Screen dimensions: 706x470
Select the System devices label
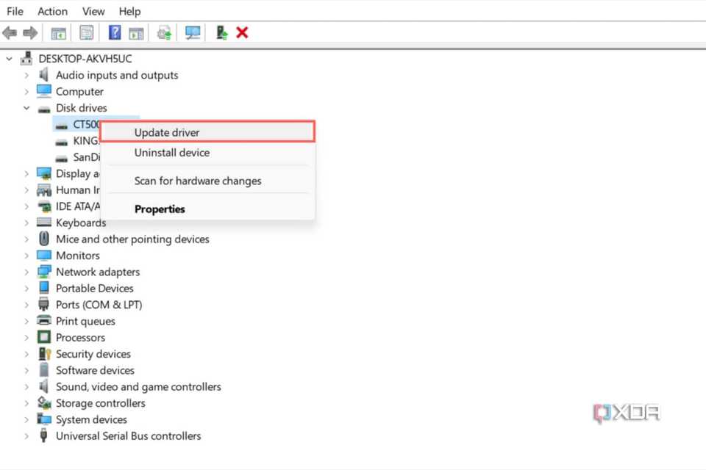[91, 419]
